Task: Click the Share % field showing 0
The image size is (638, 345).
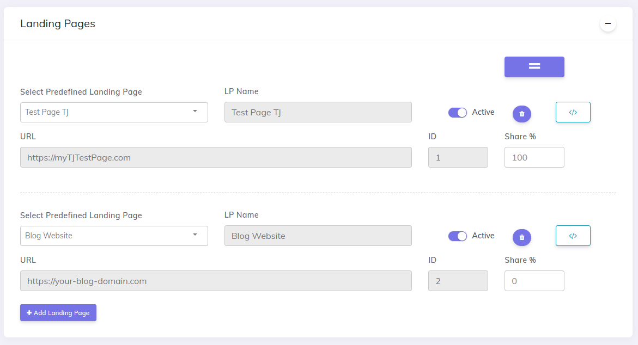Action: coord(534,281)
